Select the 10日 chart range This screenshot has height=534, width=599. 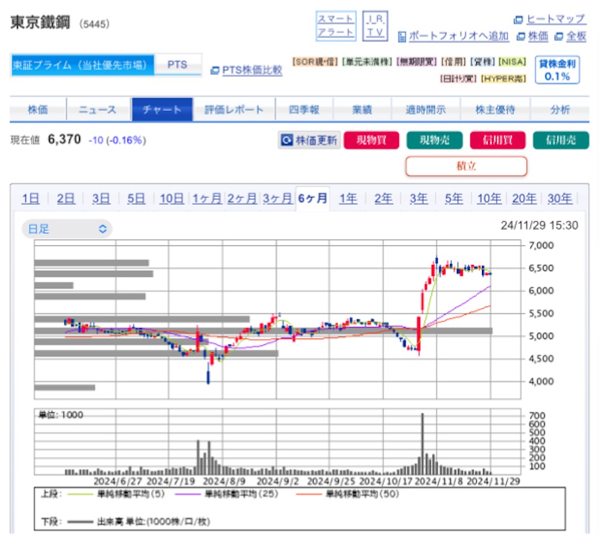point(171,199)
